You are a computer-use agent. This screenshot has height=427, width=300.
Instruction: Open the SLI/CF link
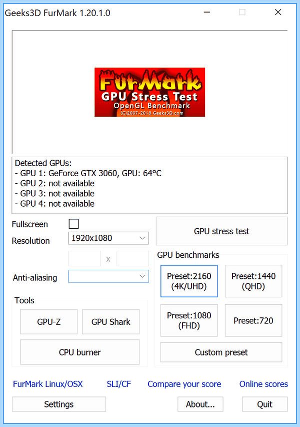(119, 384)
